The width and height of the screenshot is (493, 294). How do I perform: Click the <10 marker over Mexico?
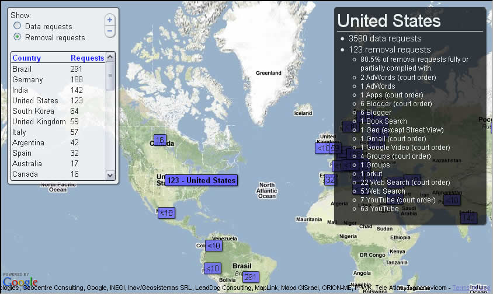click(166, 213)
